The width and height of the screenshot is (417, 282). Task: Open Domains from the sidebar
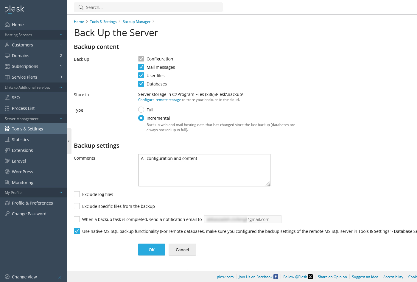[x=21, y=55]
